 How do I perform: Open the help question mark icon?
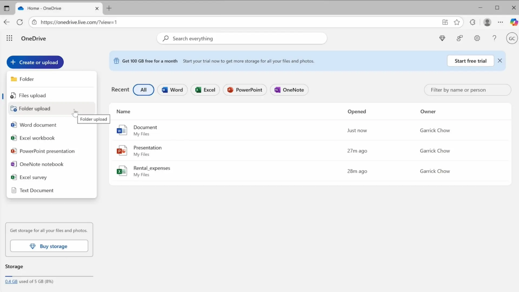[x=494, y=38]
